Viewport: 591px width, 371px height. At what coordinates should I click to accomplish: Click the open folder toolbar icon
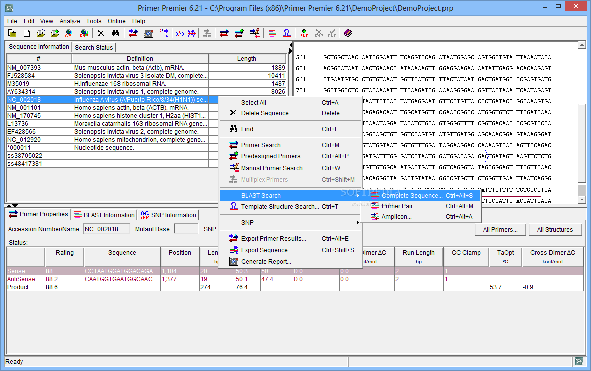coord(40,33)
